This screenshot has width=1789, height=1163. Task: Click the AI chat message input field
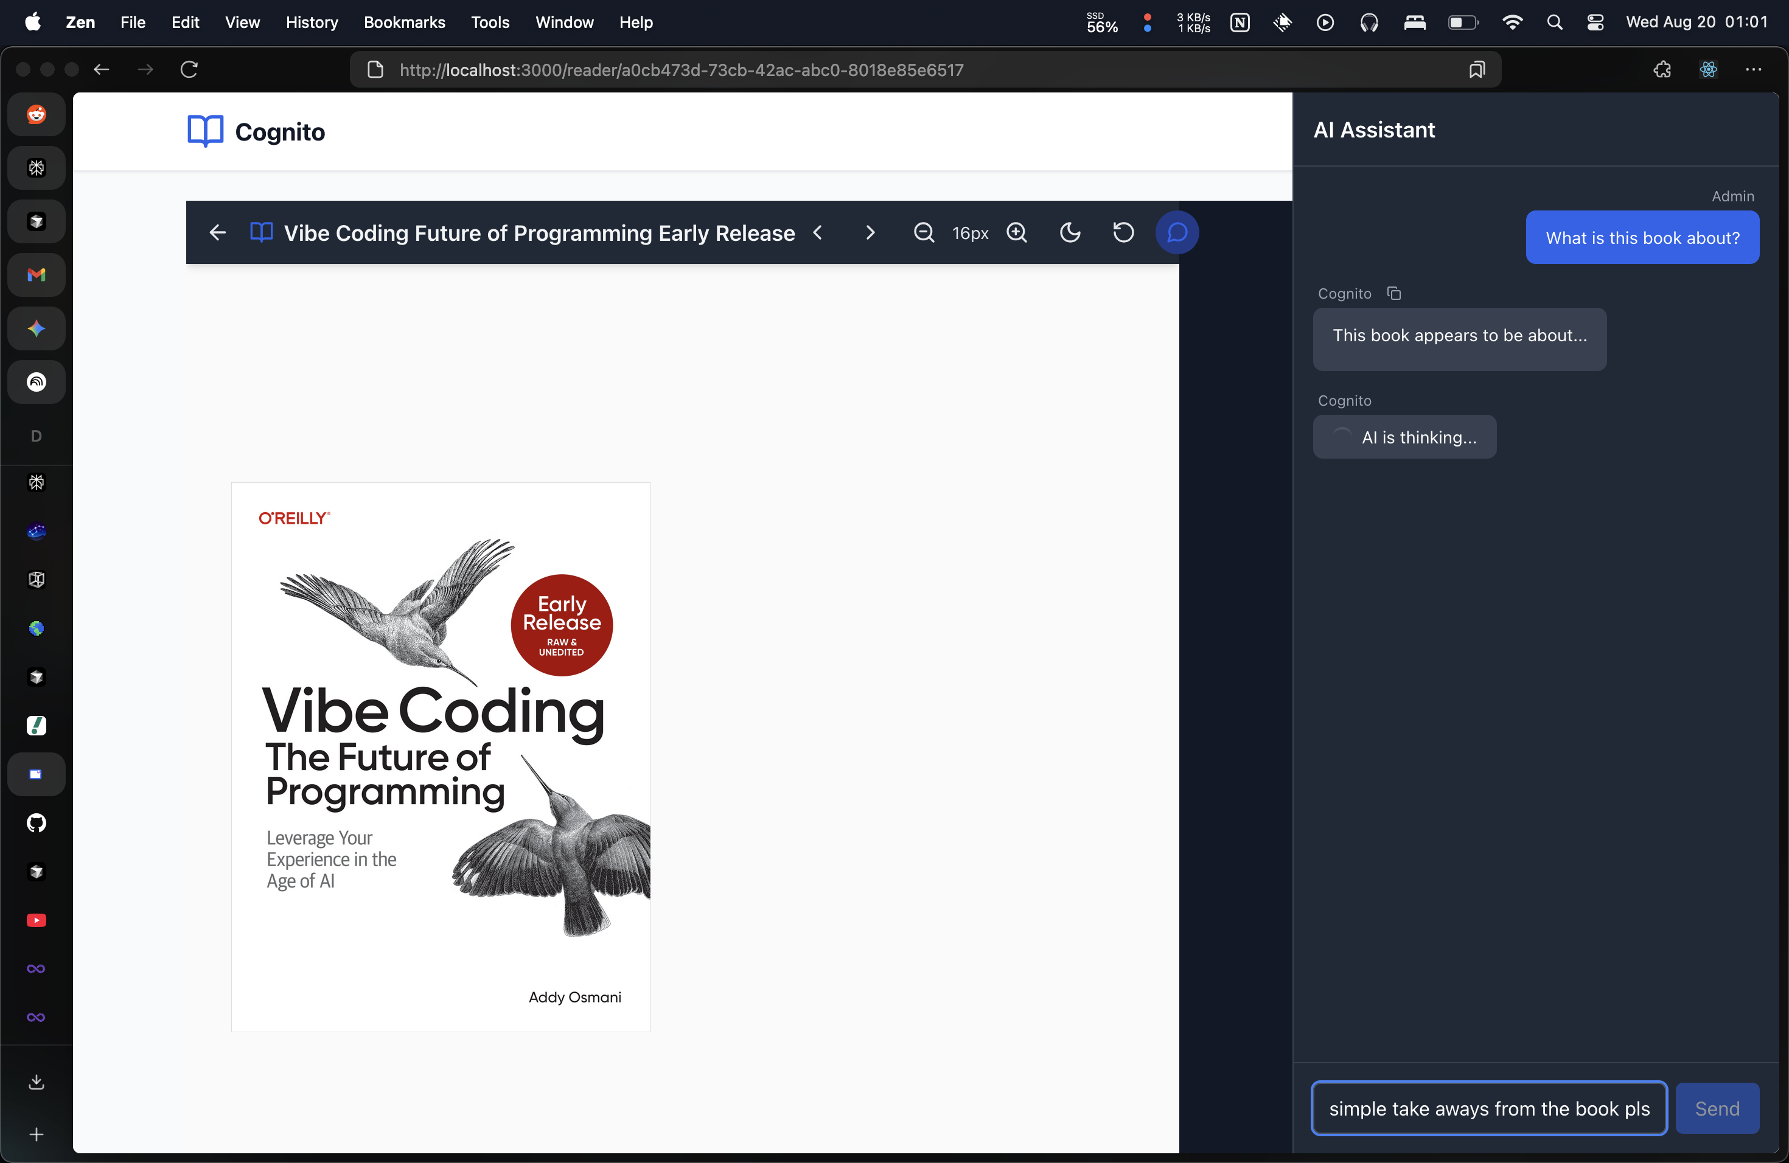point(1488,1108)
